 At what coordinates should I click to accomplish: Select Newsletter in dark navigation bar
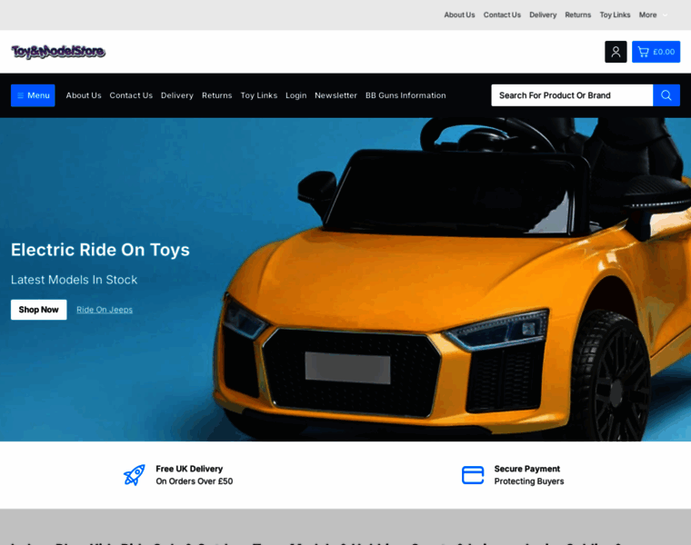[x=335, y=95]
